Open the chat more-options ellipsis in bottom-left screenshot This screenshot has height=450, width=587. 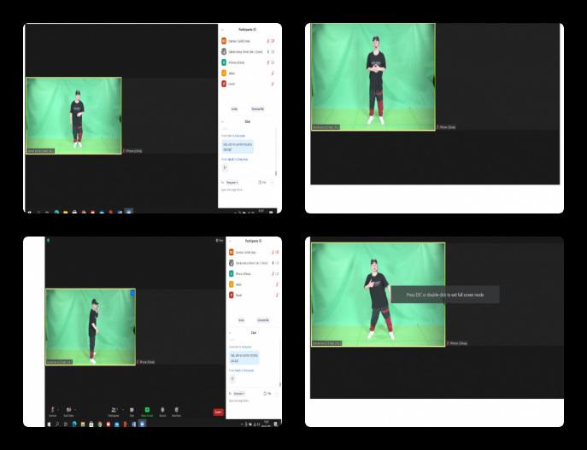[x=278, y=394]
